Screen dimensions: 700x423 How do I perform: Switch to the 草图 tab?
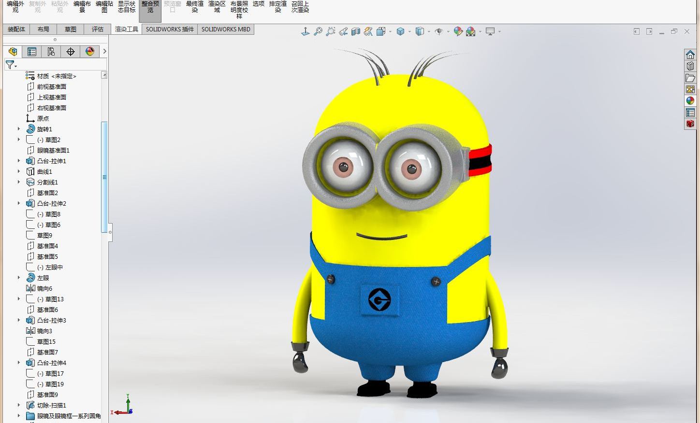71,29
